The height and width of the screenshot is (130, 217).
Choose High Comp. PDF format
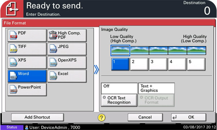[x=67, y=35]
